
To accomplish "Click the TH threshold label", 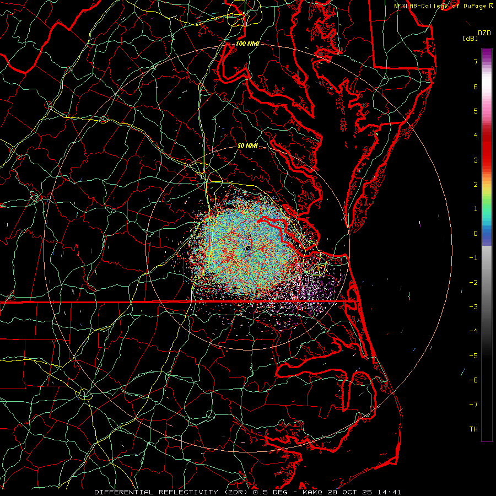I will click(x=473, y=429).
